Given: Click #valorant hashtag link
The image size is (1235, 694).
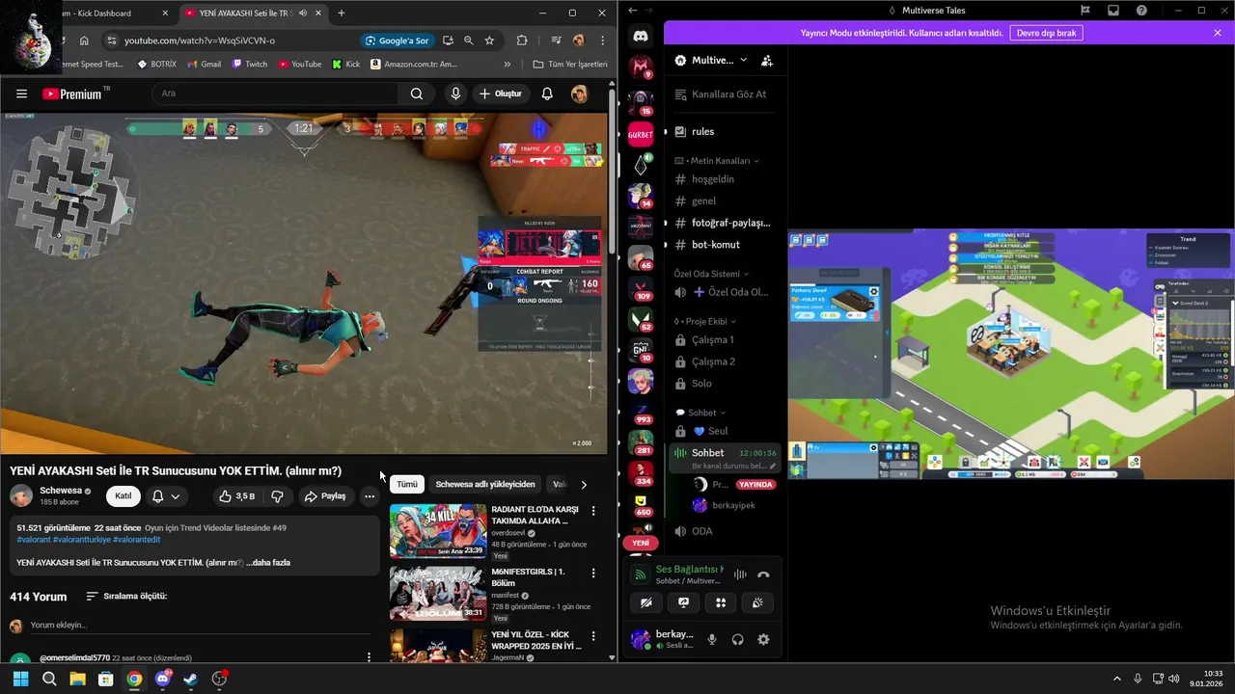Looking at the screenshot, I should pos(32,540).
